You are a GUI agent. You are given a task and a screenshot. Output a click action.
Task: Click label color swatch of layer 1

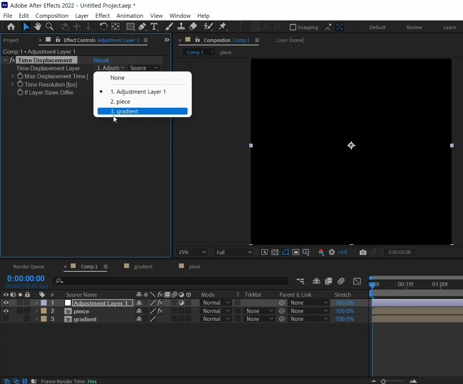pos(44,303)
